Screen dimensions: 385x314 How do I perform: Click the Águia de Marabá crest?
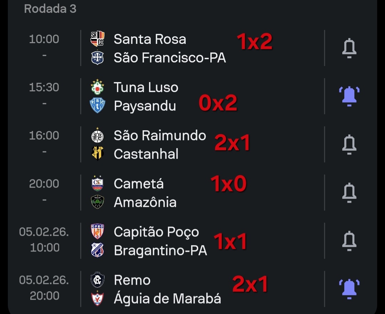(97, 298)
